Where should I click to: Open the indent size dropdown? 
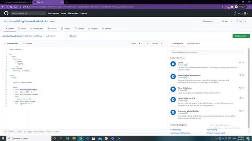(146, 43)
